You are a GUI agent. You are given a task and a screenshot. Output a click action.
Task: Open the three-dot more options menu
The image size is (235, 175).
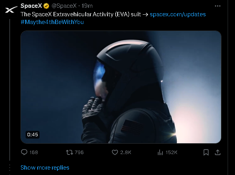(x=218, y=6)
